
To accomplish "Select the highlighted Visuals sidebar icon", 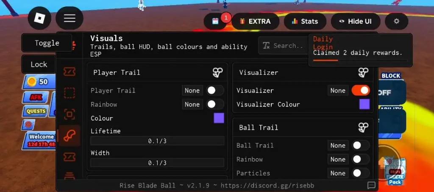I will [x=69, y=135].
